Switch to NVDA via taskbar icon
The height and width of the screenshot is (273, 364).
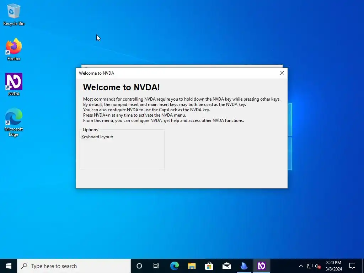coord(261,266)
